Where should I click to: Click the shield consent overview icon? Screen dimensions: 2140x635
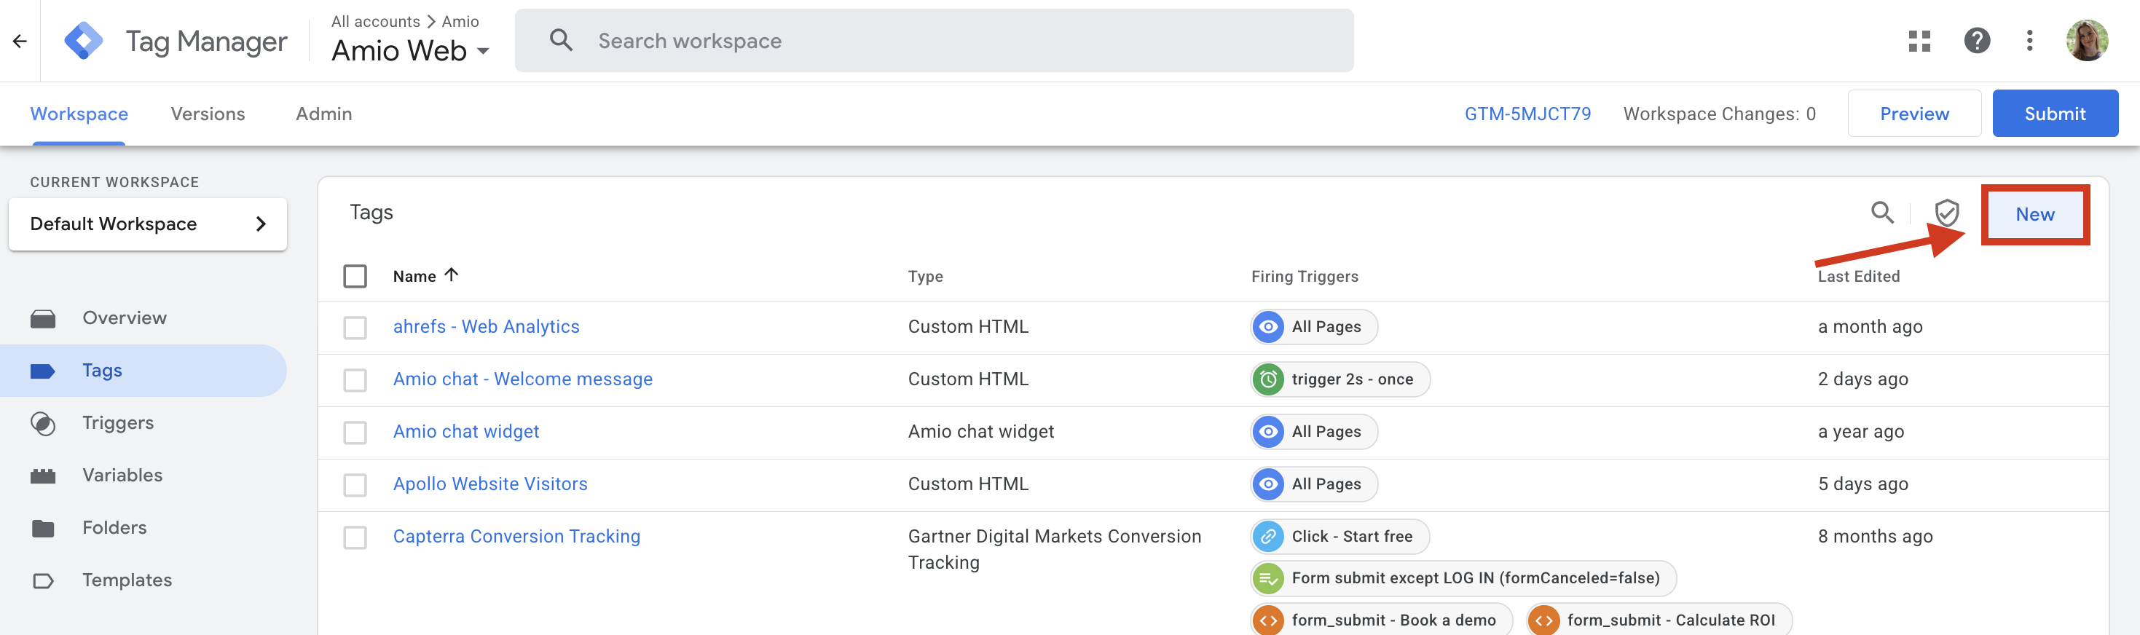pyautogui.click(x=1946, y=213)
